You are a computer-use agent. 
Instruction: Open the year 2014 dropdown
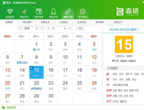tap(31, 28)
